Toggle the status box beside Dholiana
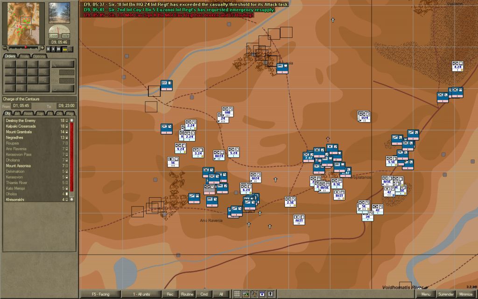Image resolution: width=478 pixels, height=299 pixels. [x=67, y=160]
